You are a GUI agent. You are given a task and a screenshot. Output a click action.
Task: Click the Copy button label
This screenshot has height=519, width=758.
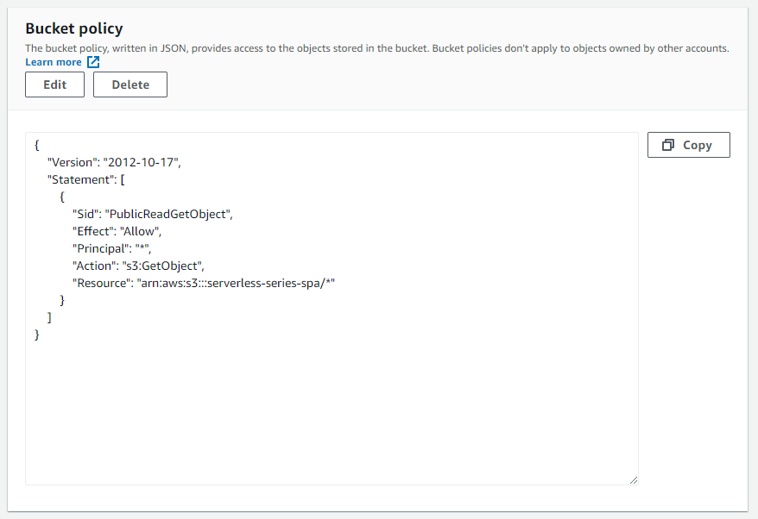[697, 145]
